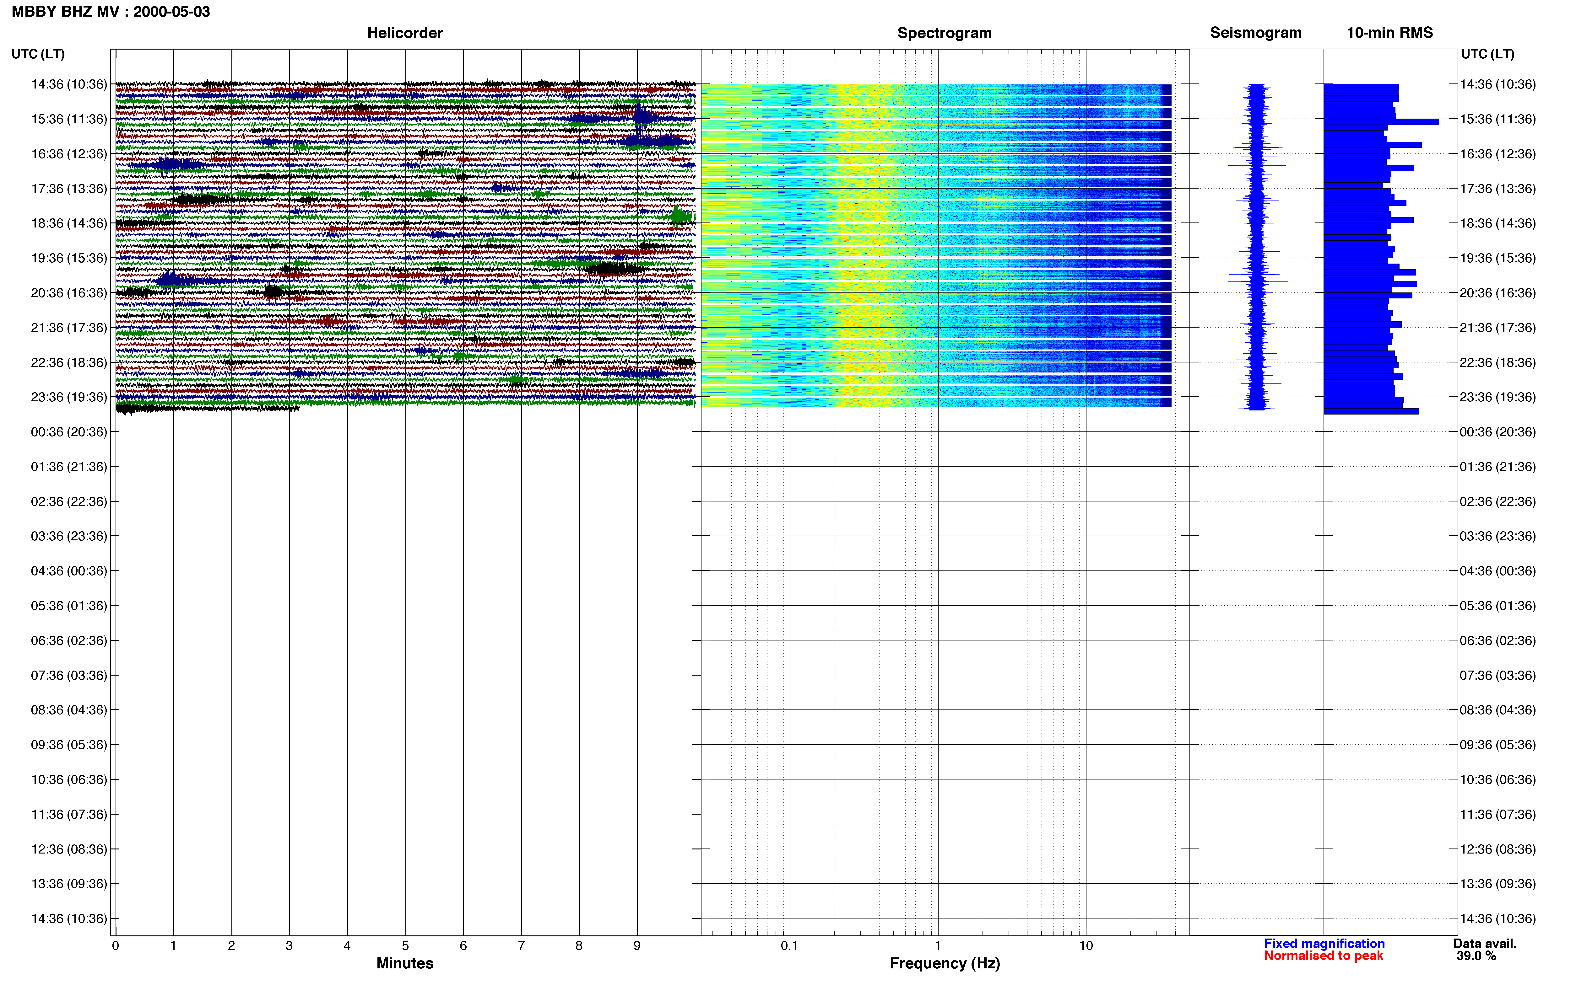Click the right time label 00:36 (20:36)
The height and width of the screenshot is (985, 1576).
(x=1498, y=432)
